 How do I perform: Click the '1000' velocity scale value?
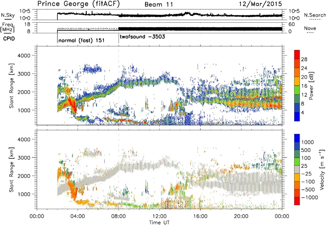[x=308, y=142]
